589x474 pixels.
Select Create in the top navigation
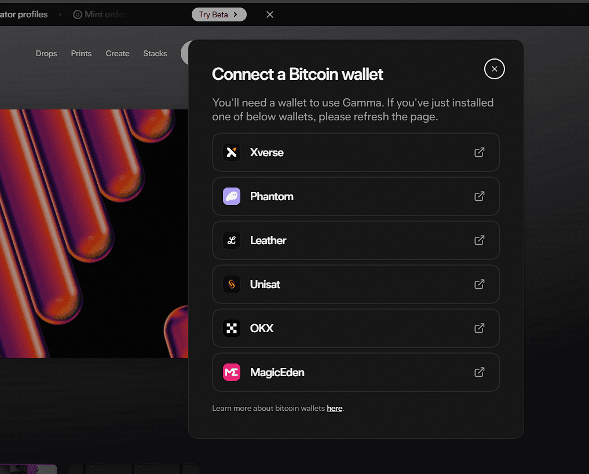point(118,53)
